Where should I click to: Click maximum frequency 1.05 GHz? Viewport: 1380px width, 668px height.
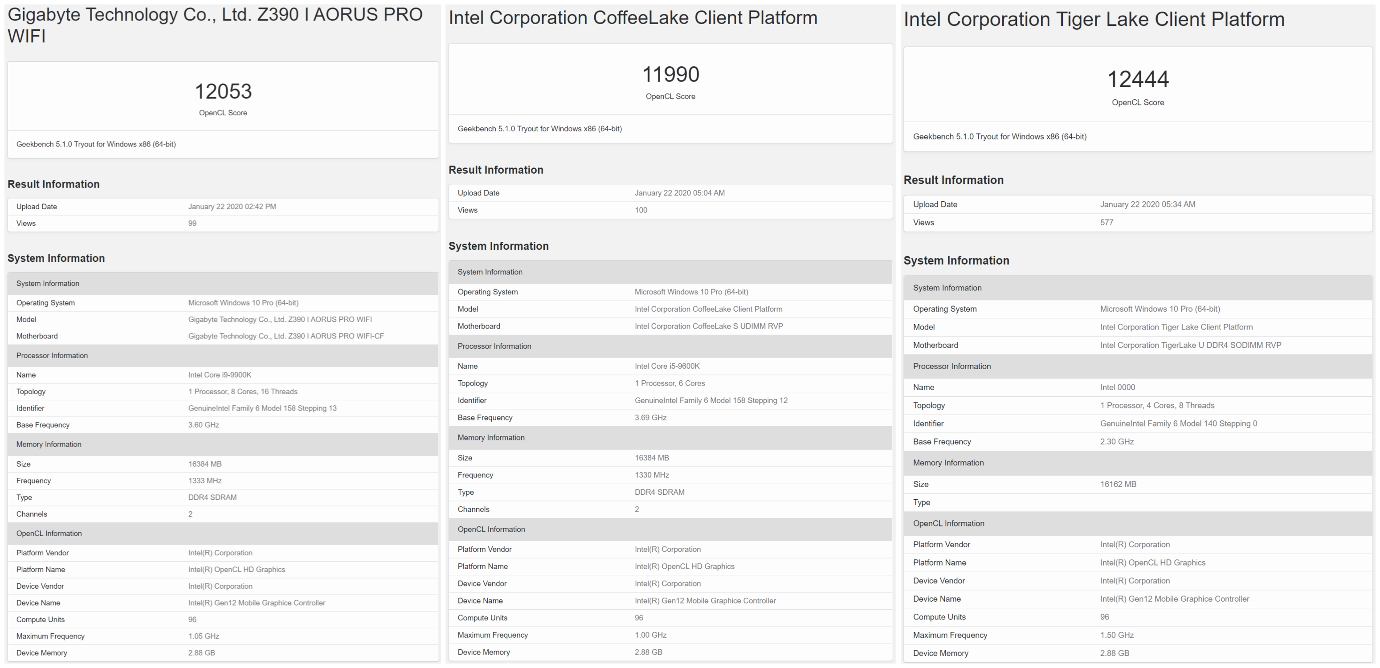(x=204, y=636)
